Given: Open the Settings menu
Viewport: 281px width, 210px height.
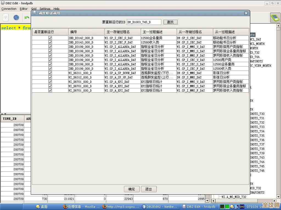Looking at the screenshot, I should [x=45, y=8].
